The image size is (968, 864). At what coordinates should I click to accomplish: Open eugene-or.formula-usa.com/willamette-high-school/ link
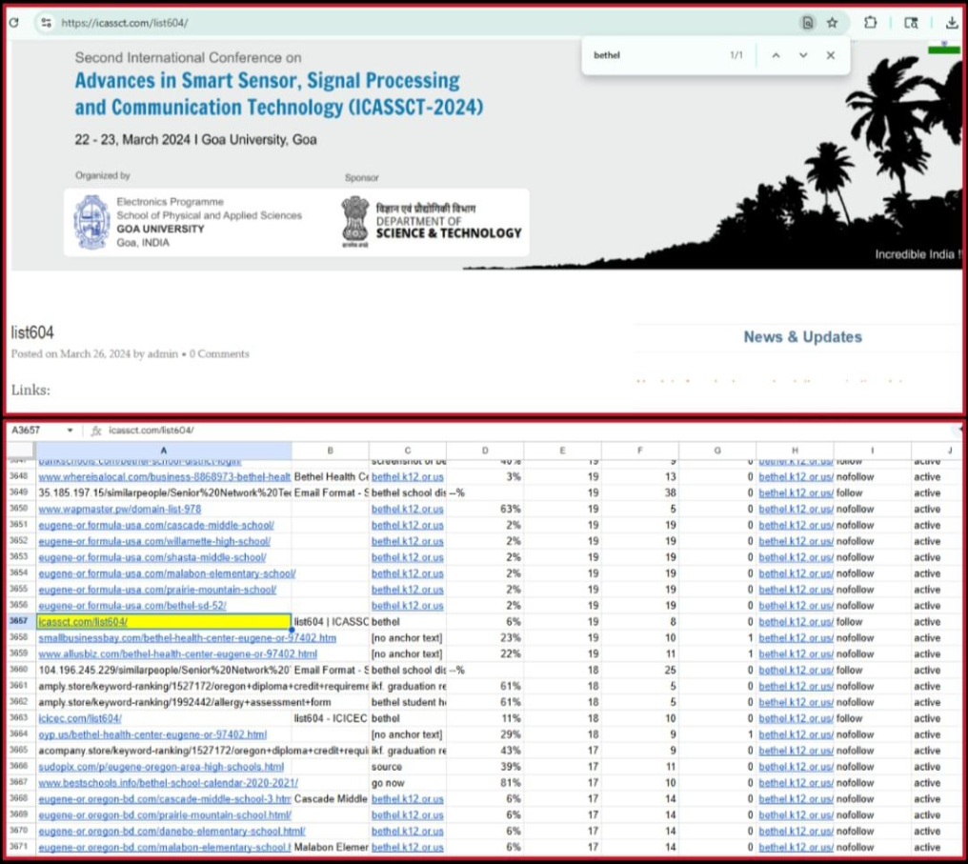pyautogui.click(x=154, y=541)
